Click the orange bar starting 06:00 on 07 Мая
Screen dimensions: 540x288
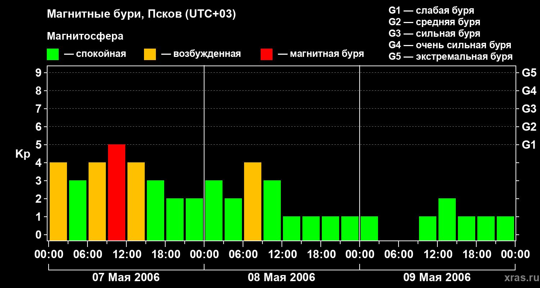[x=97, y=202]
